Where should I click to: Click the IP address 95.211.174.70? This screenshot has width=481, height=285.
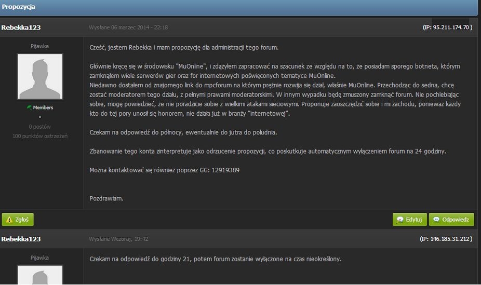(451, 28)
